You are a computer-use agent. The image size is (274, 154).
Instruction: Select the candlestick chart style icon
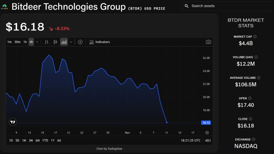pos(55,42)
